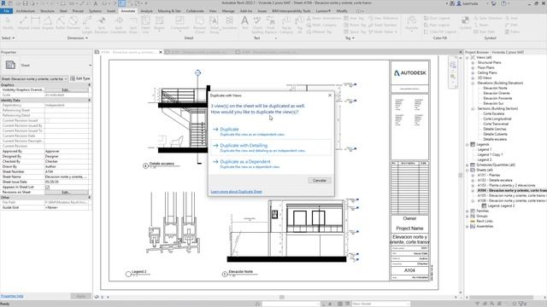This screenshot has height=307, width=547.
Task: Collapse Sheets (all) node in browser
Action: pyautogui.click(x=468, y=170)
